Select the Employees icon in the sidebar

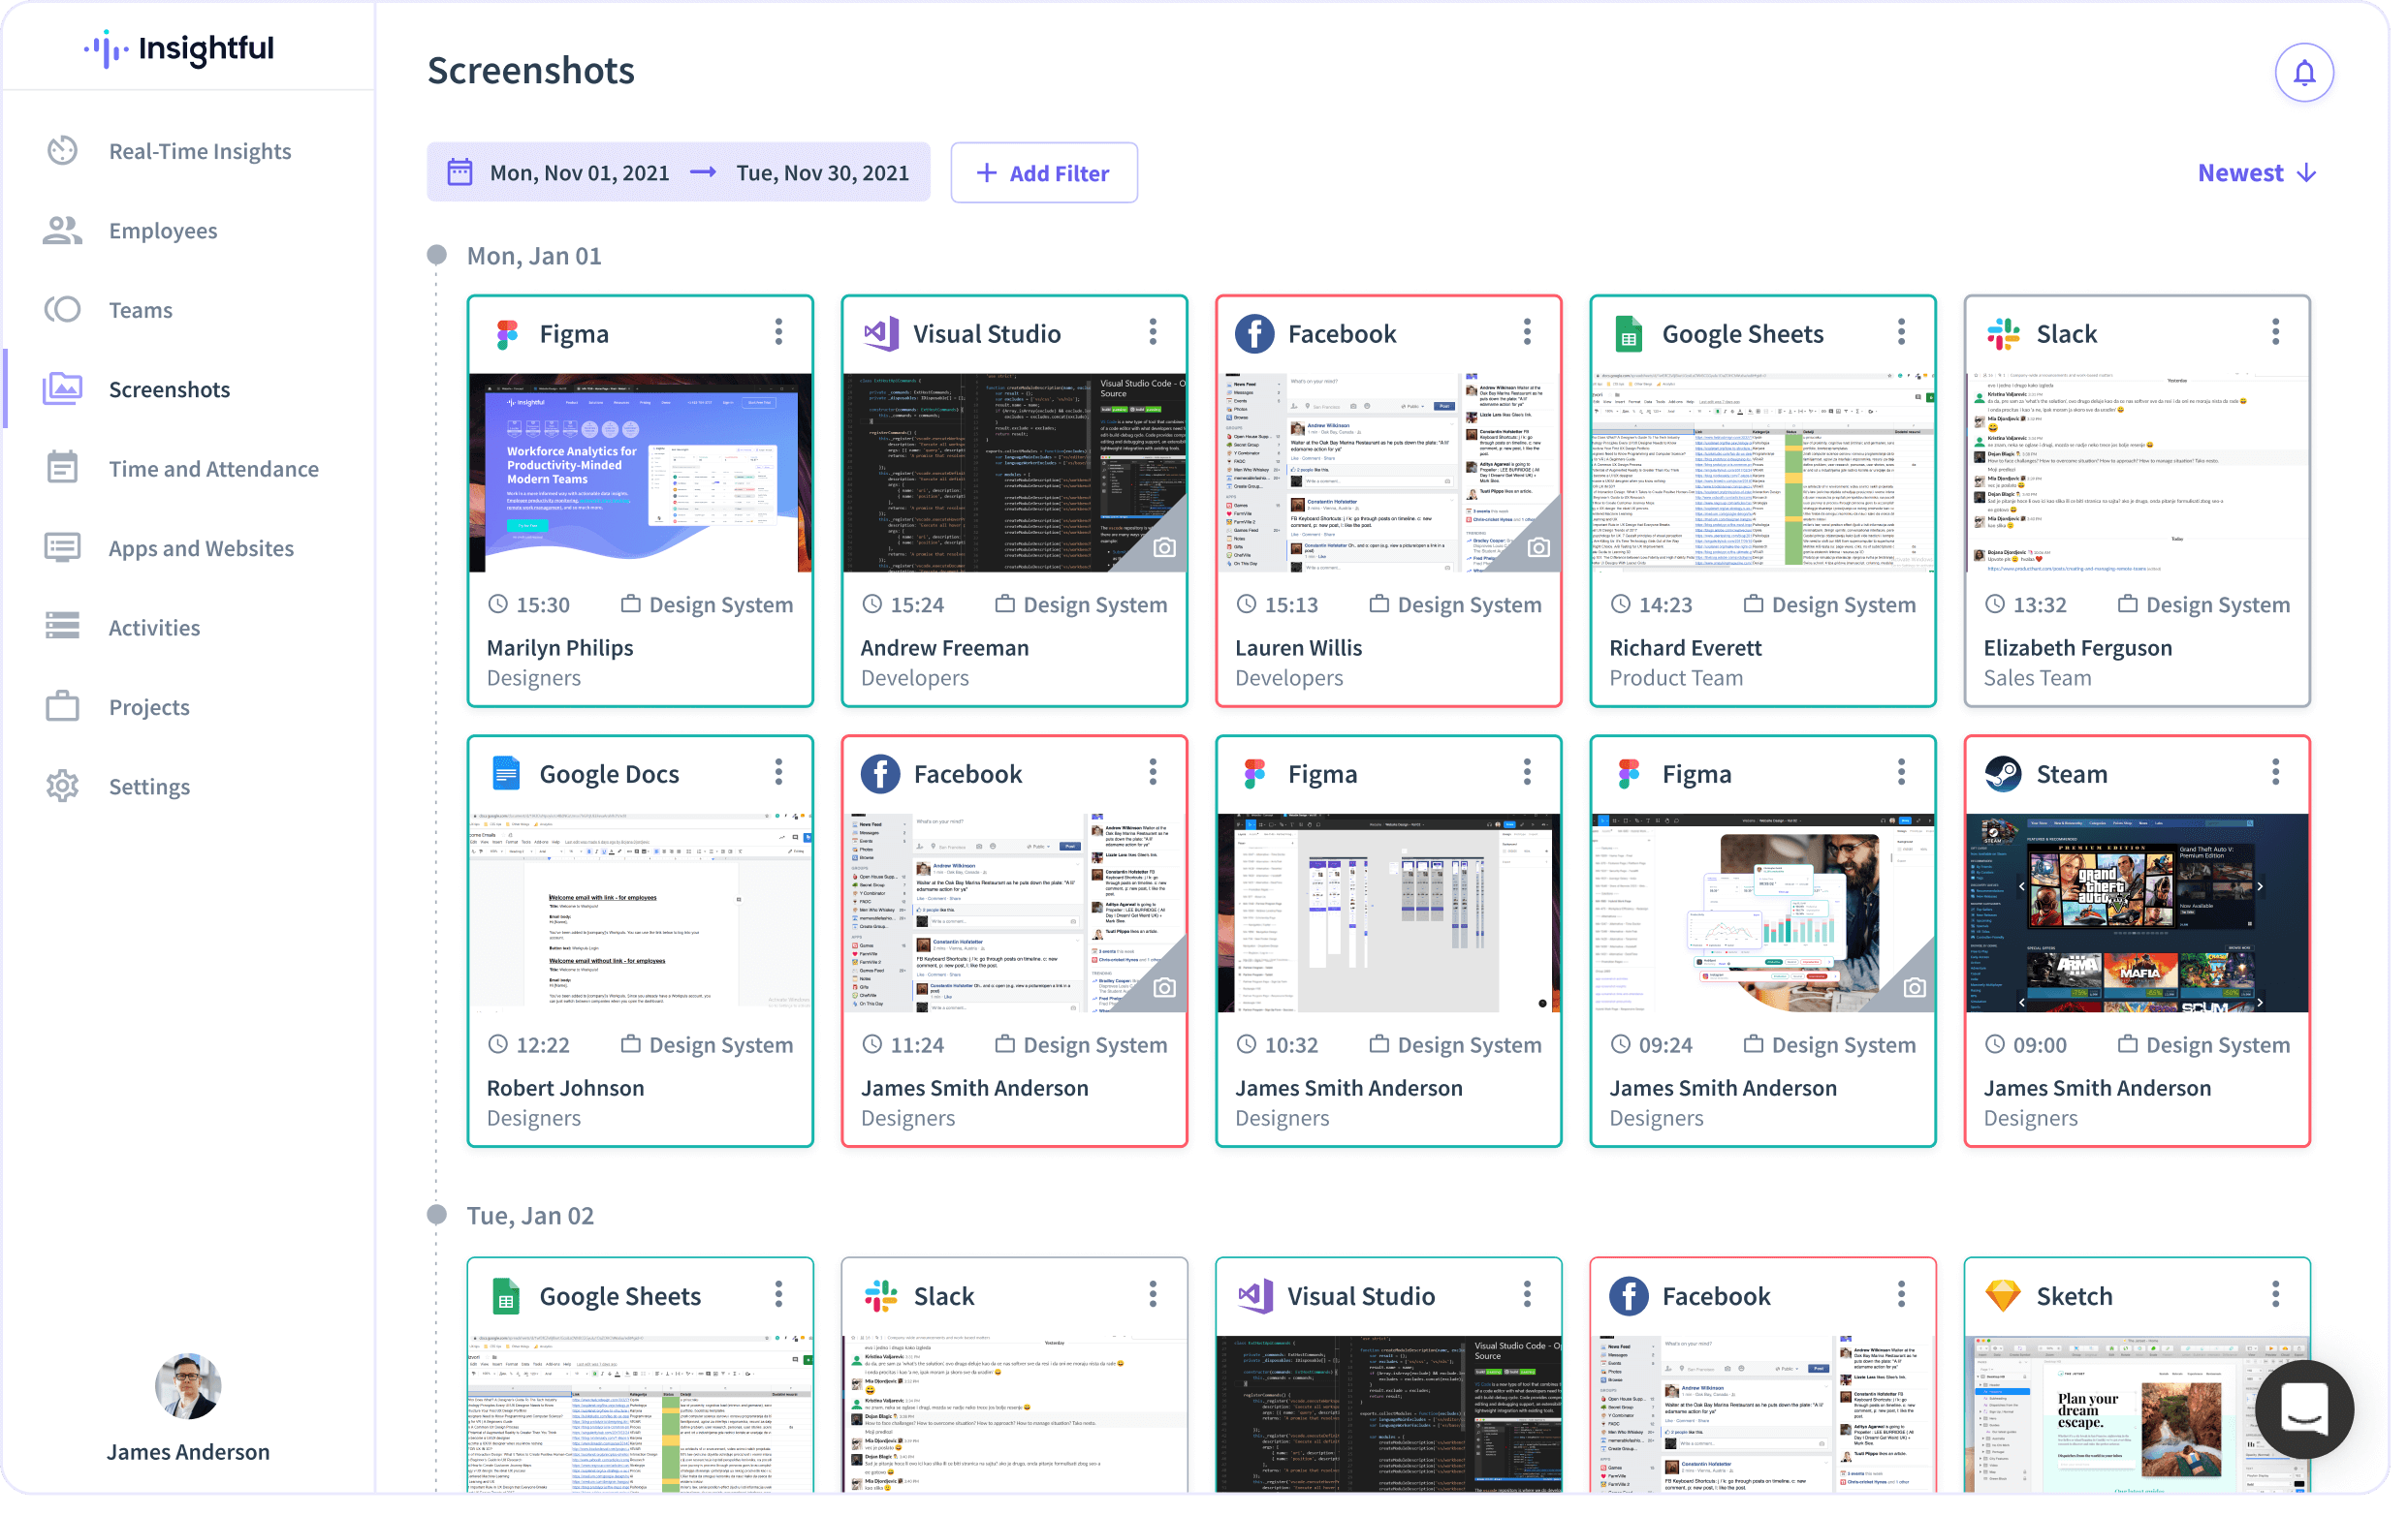pos(62,230)
